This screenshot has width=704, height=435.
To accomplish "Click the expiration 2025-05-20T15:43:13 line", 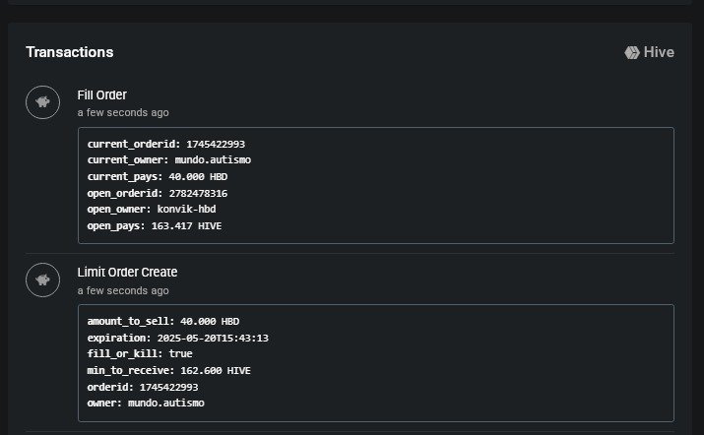I will 178,338.
